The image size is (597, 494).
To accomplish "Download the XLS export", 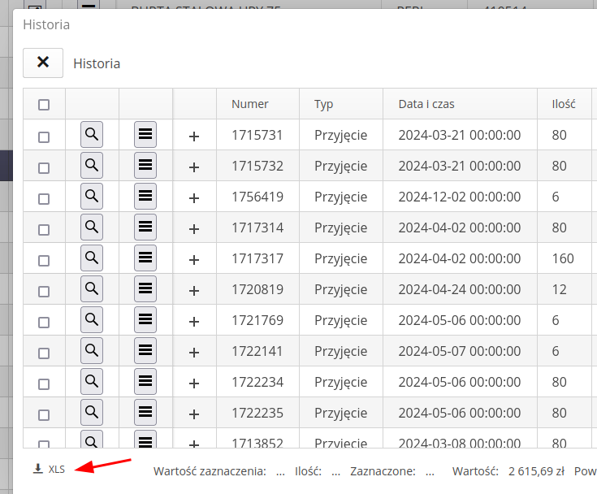I will point(49,469).
